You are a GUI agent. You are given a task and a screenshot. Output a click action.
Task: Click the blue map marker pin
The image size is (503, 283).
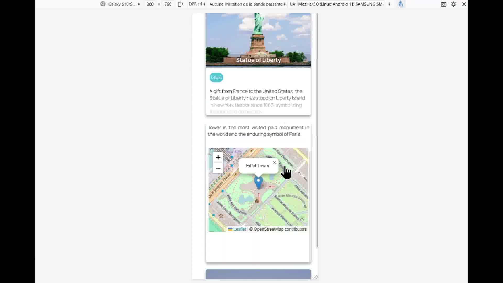(258, 183)
